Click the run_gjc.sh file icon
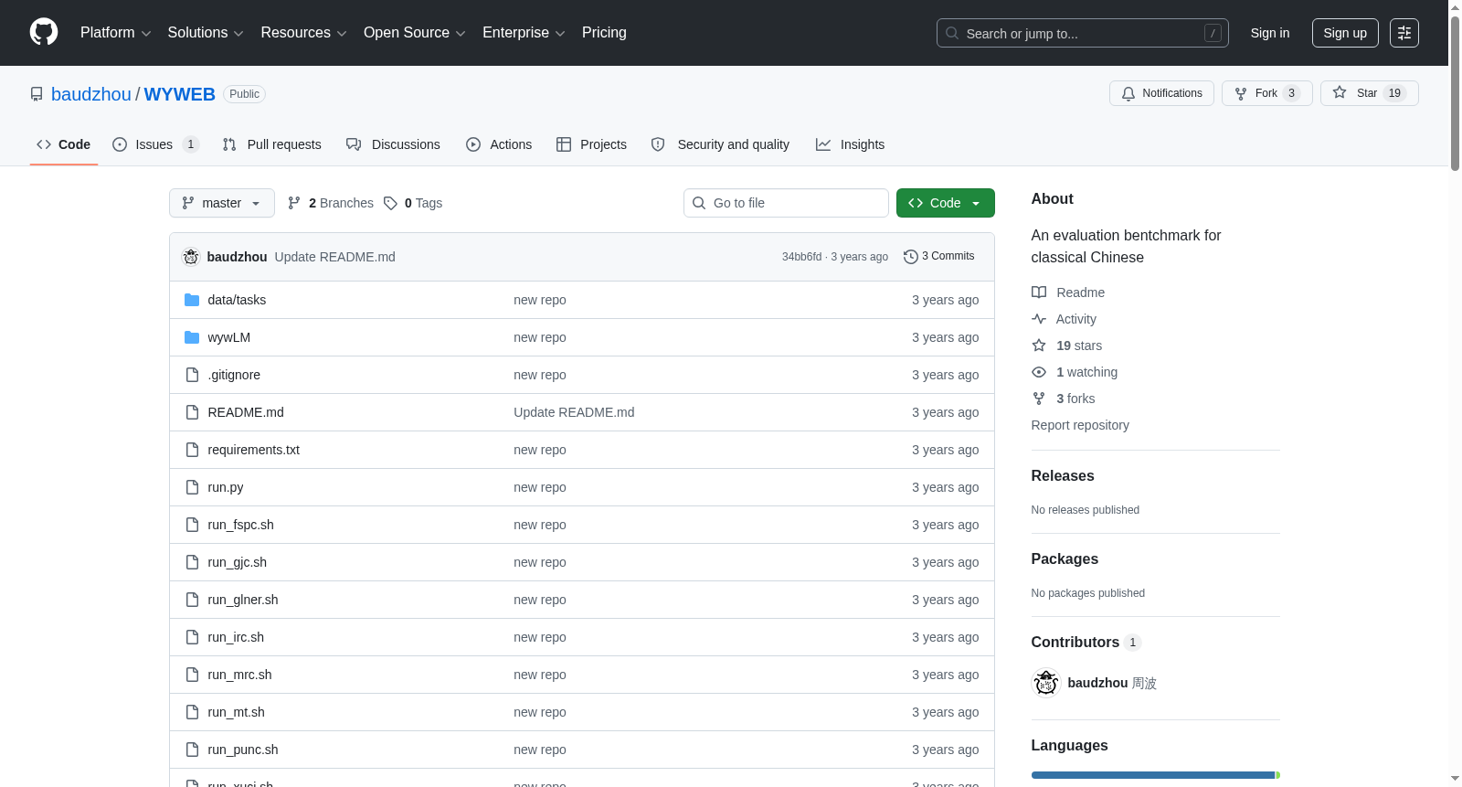Viewport: 1462px width, 787px height. [x=192, y=562]
